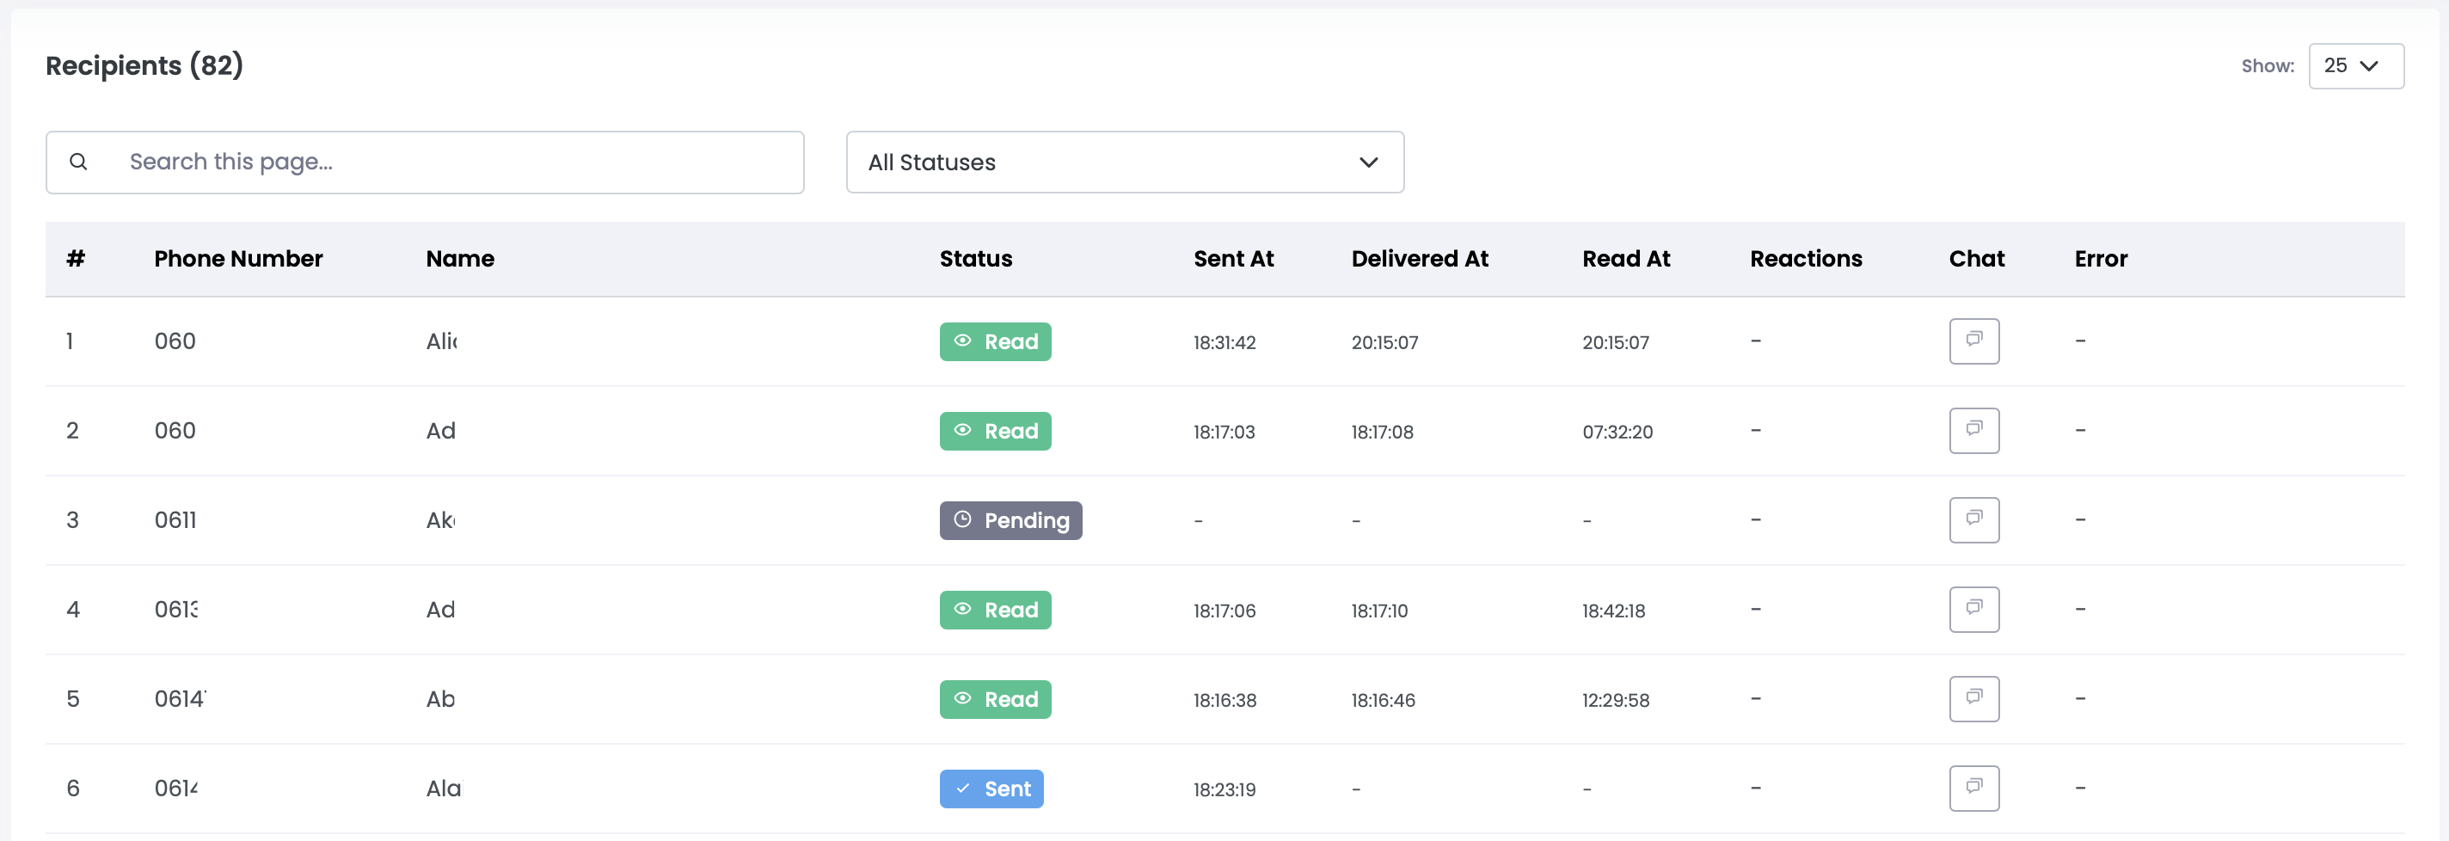Open chat for recipient row 5
This screenshot has width=2449, height=841.
pyautogui.click(x=1973, y=698)
